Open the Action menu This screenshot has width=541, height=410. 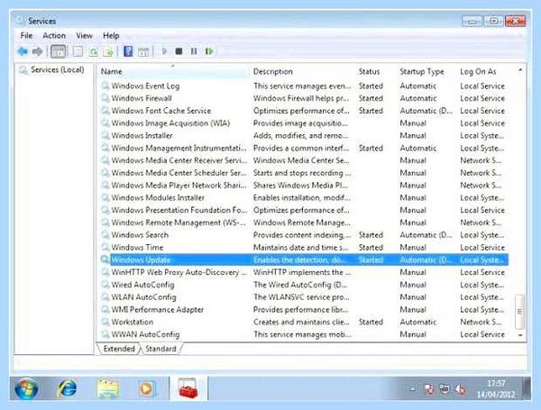[54, 35]
